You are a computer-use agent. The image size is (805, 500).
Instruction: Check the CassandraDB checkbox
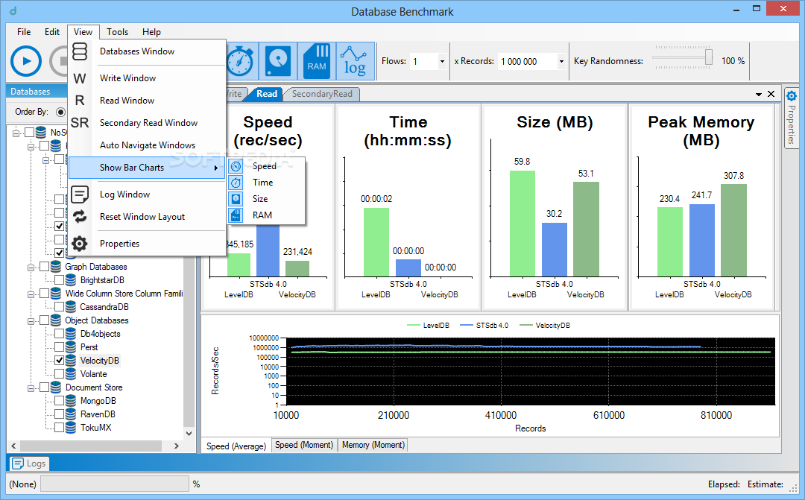[59, 307]
